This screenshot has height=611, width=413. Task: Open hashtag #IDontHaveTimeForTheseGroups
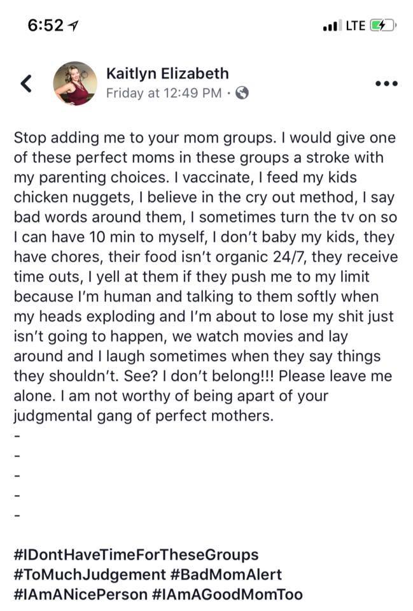pos(136,554)
